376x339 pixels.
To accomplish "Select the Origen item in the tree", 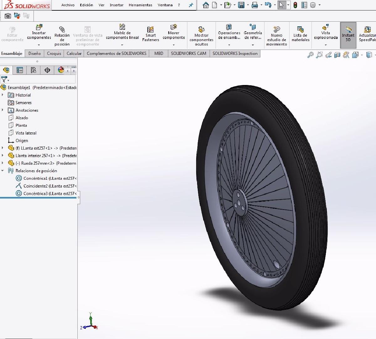I will click(18, 140).
